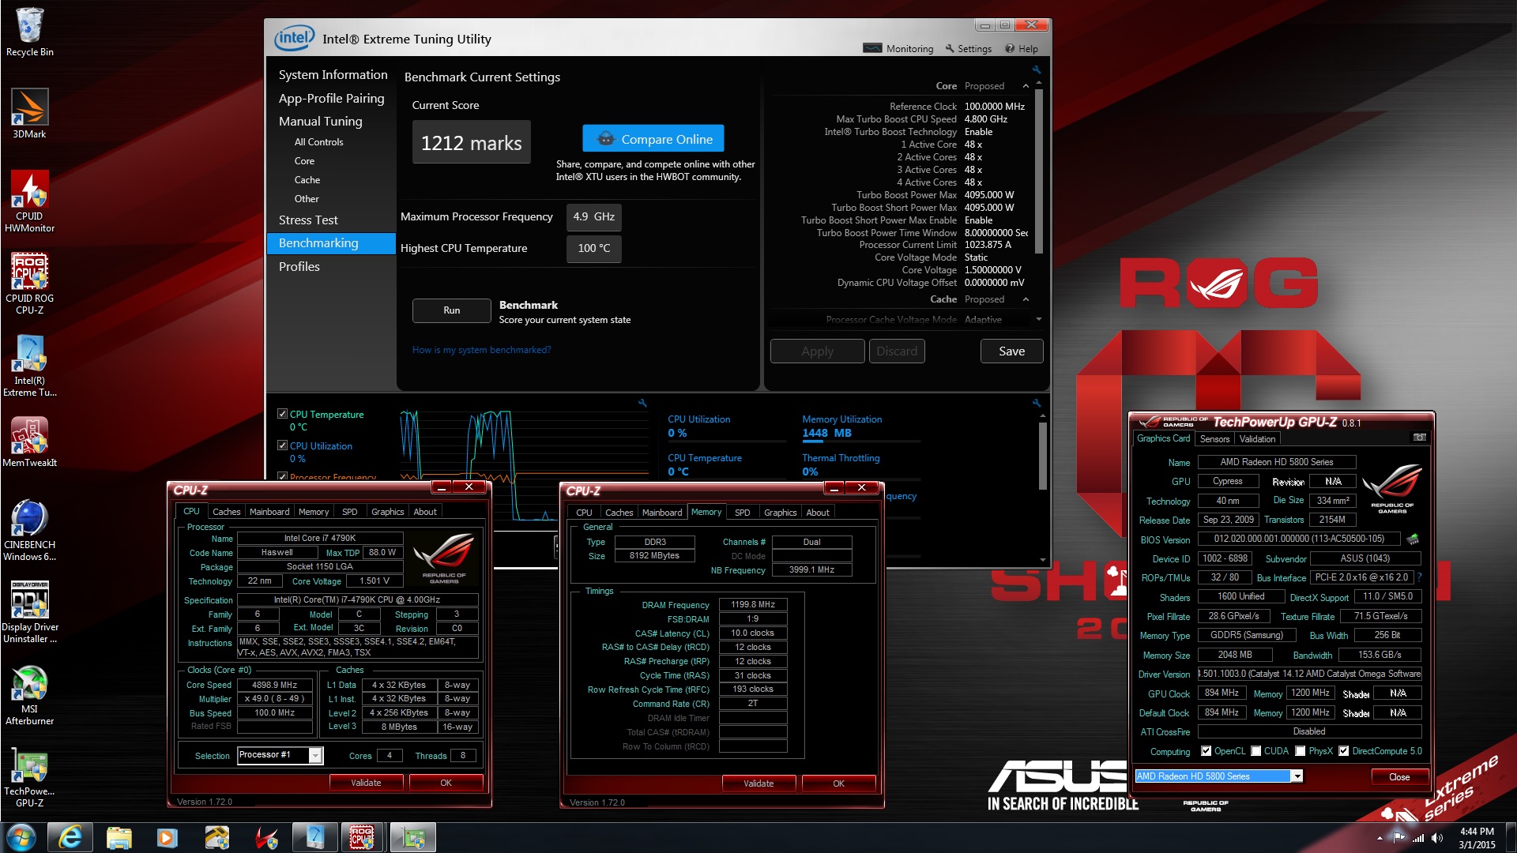
Task: Click Validate in left CPU-Z window
Action: [x=366, y=783]
